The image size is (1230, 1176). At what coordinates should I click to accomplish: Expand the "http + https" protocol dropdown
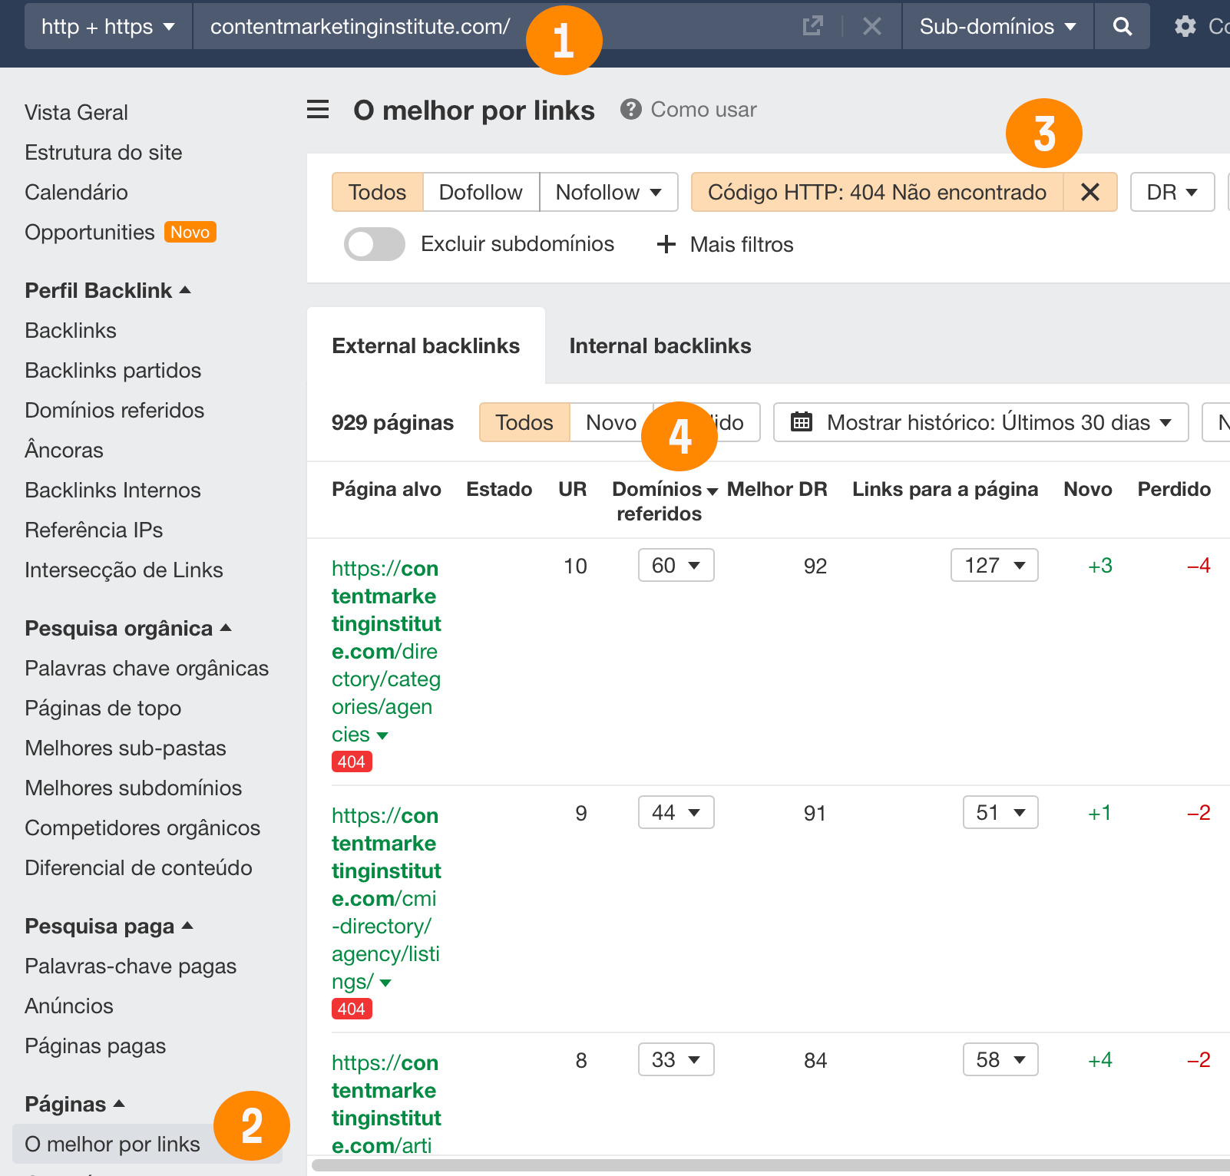click(107, 26)
